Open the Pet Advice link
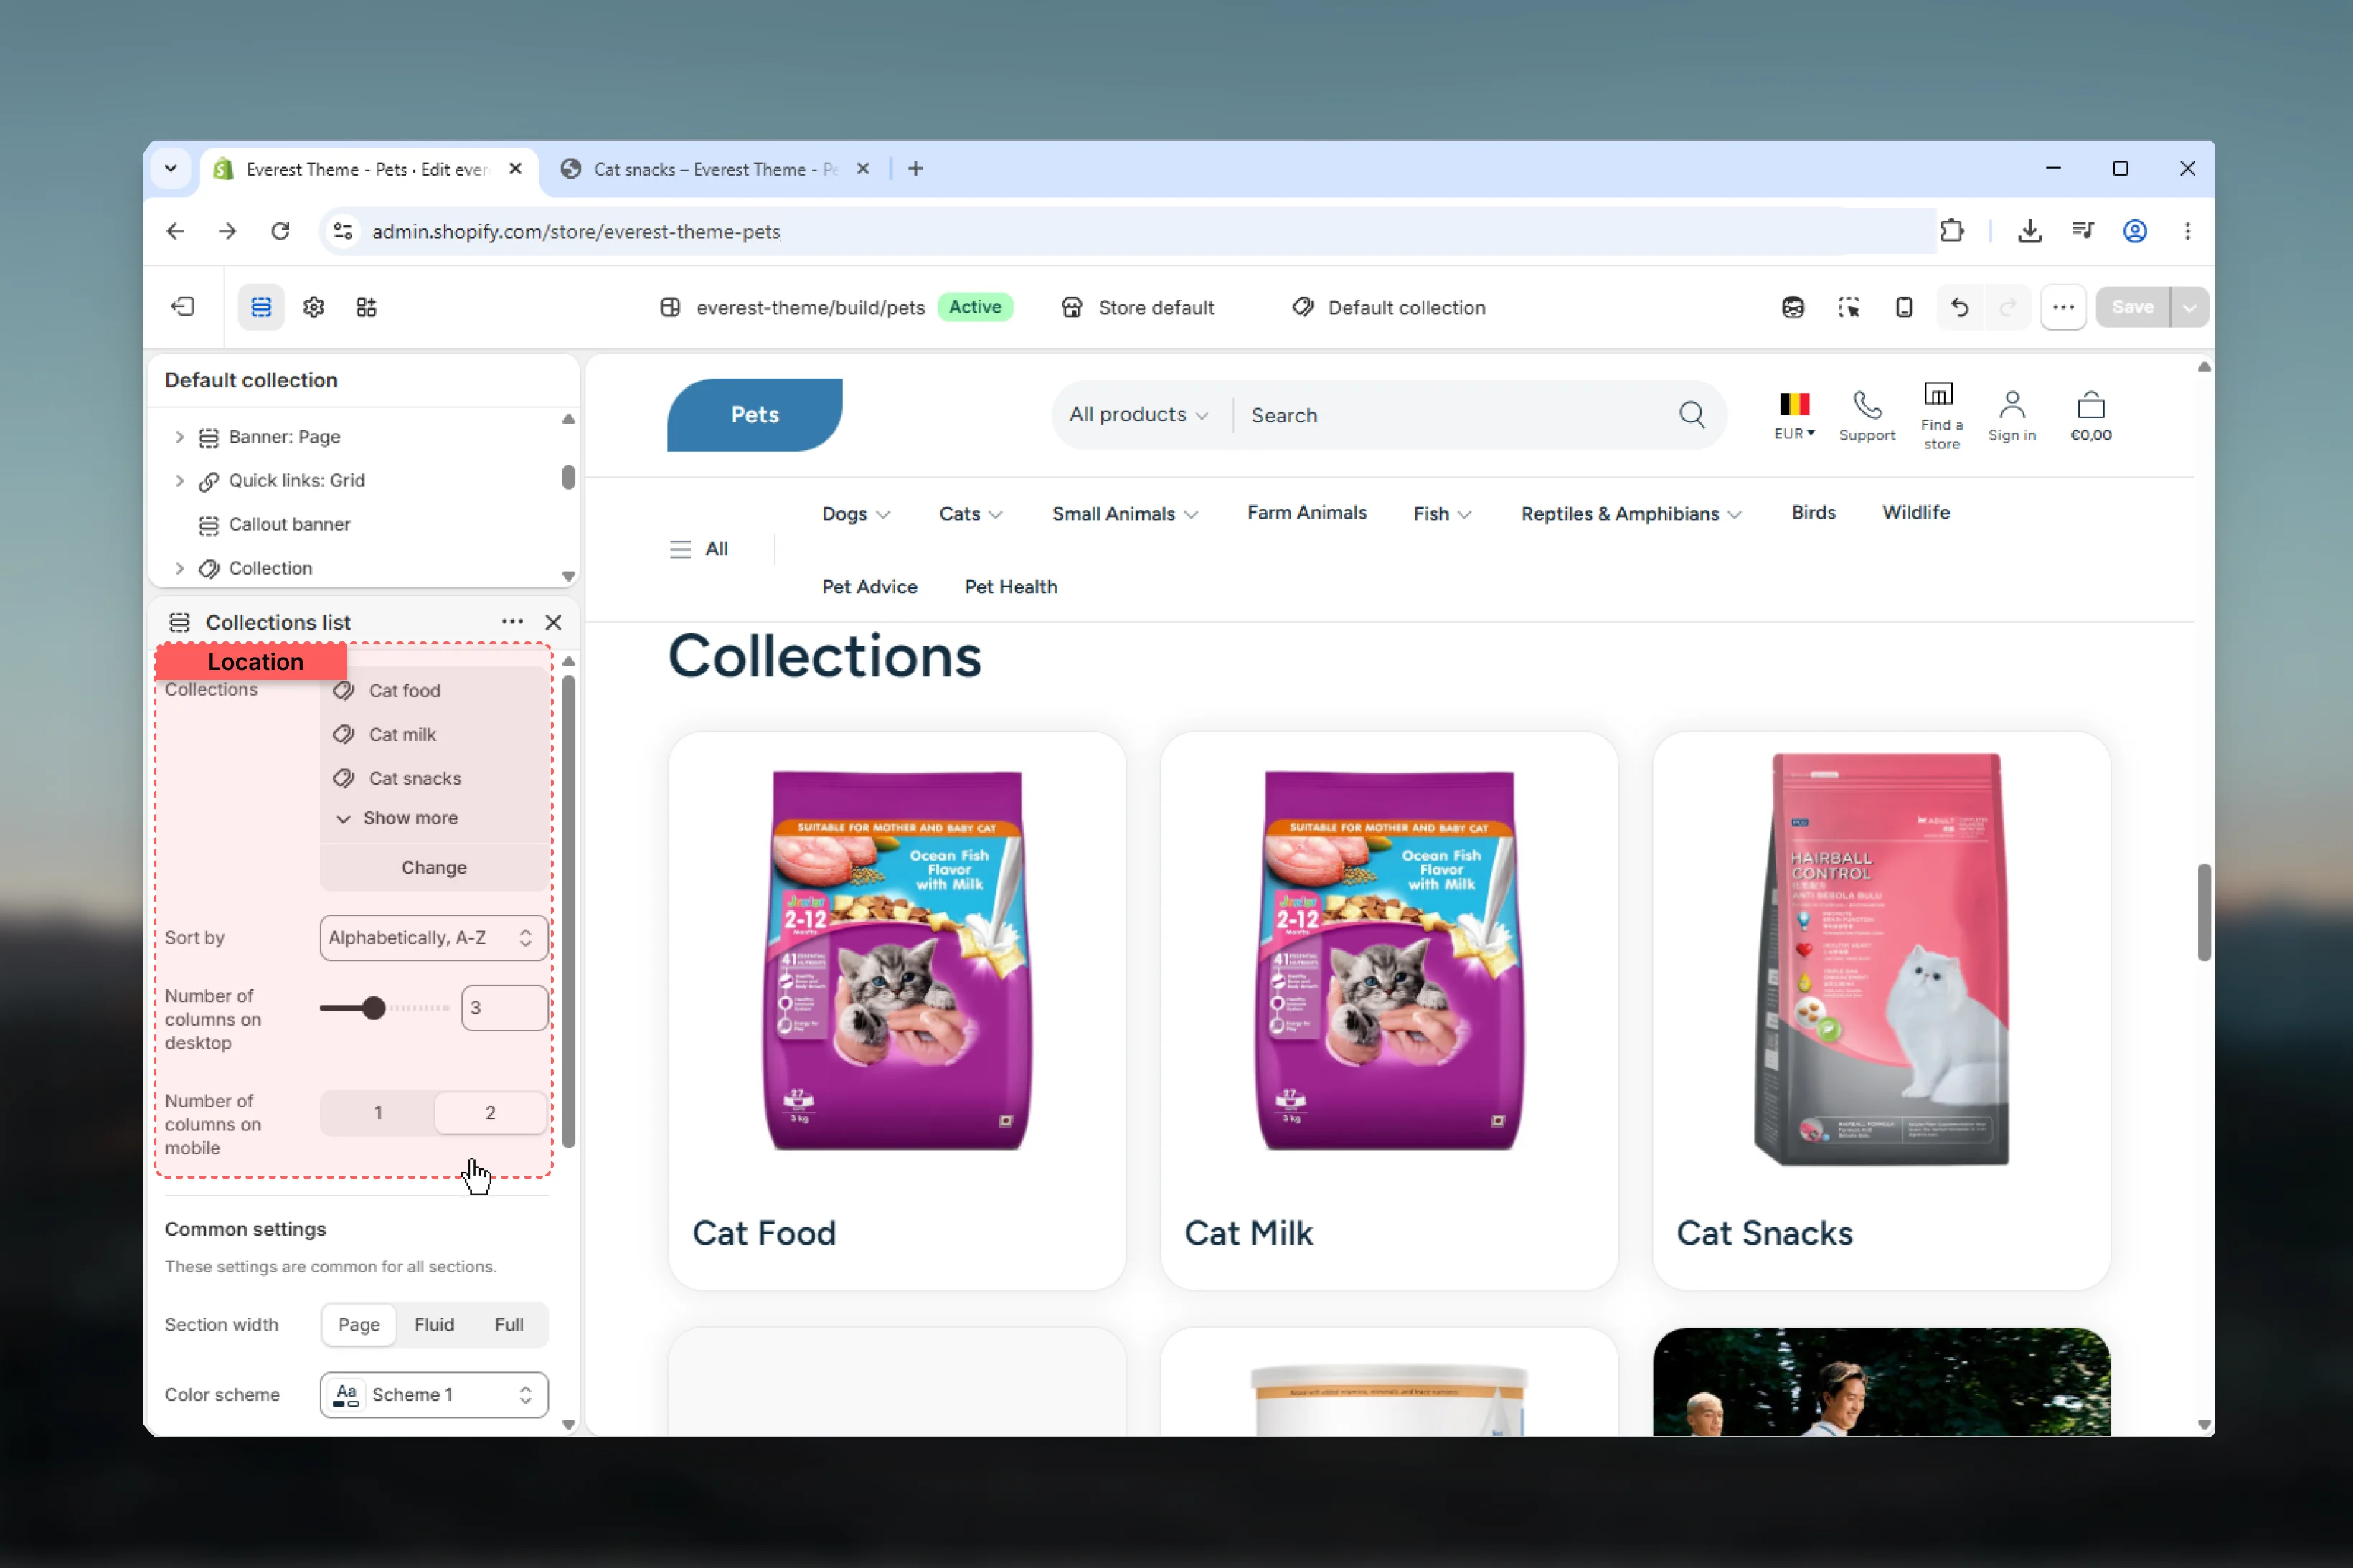The image size is (2353, 1568). (869, 586)
